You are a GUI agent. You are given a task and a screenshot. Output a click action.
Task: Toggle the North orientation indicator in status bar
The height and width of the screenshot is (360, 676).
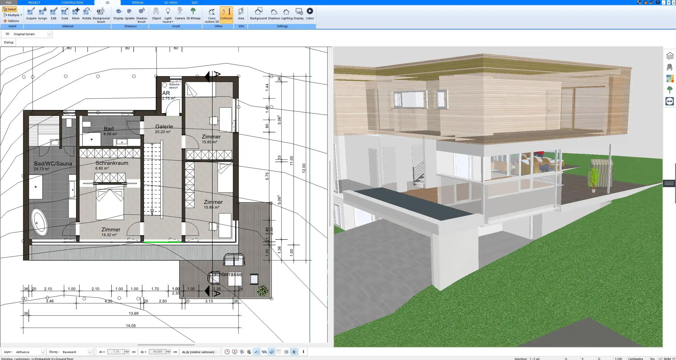coord(294,352)
